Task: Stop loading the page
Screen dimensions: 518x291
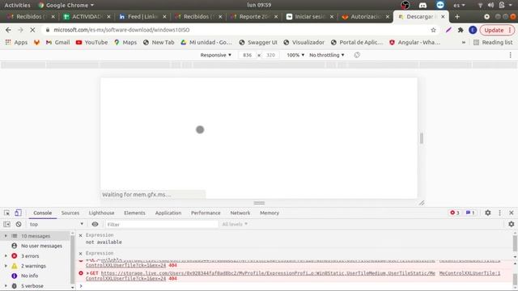Action: 32,30
